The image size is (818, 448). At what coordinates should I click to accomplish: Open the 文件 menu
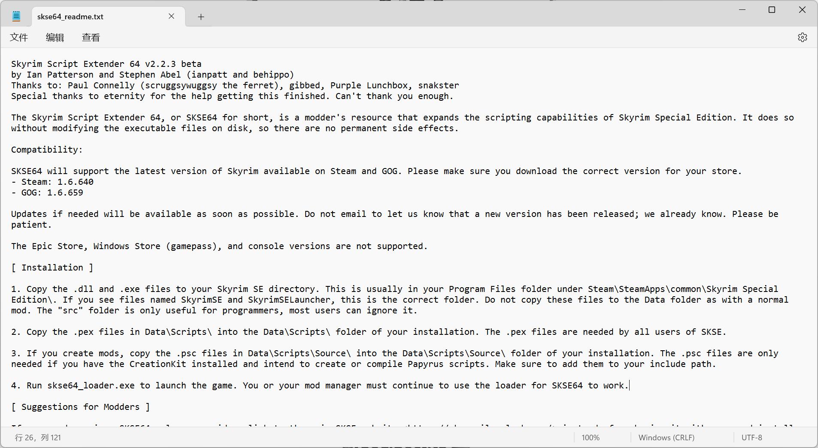(x=19, y=37)
